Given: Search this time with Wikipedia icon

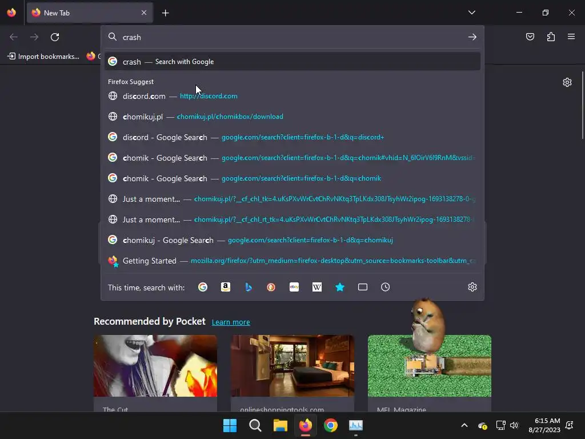Looking at the screenshot, I should (316, 287).
